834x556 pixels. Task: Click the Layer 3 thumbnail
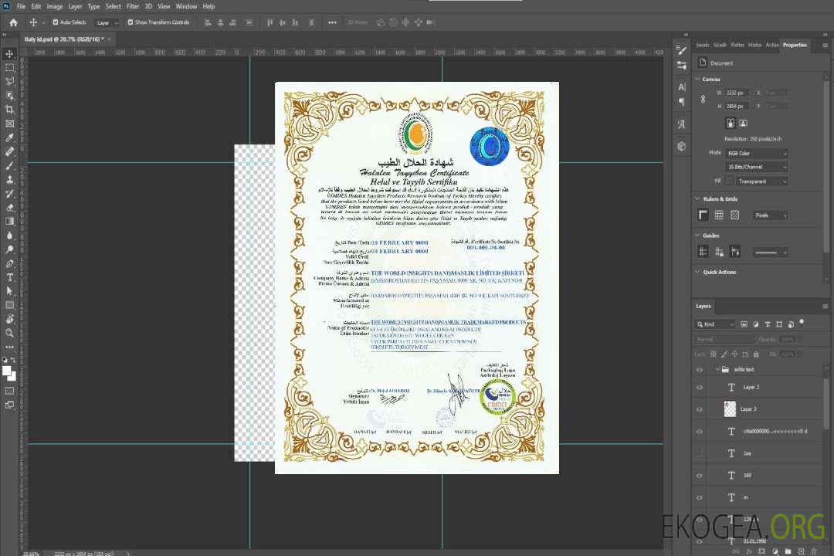pyautogui.click(x=731, y=409)
